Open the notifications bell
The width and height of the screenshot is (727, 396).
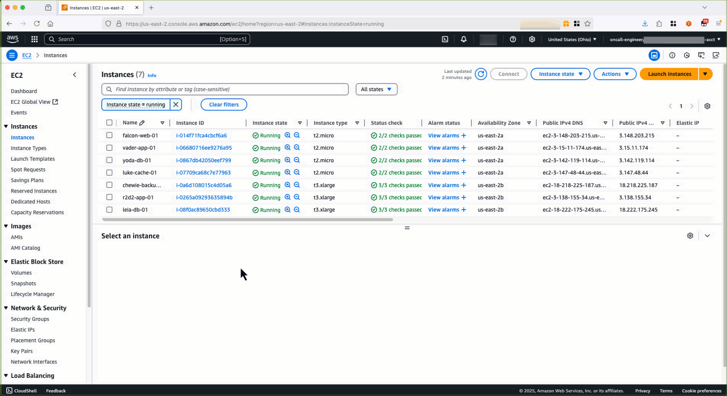point(463,39)
